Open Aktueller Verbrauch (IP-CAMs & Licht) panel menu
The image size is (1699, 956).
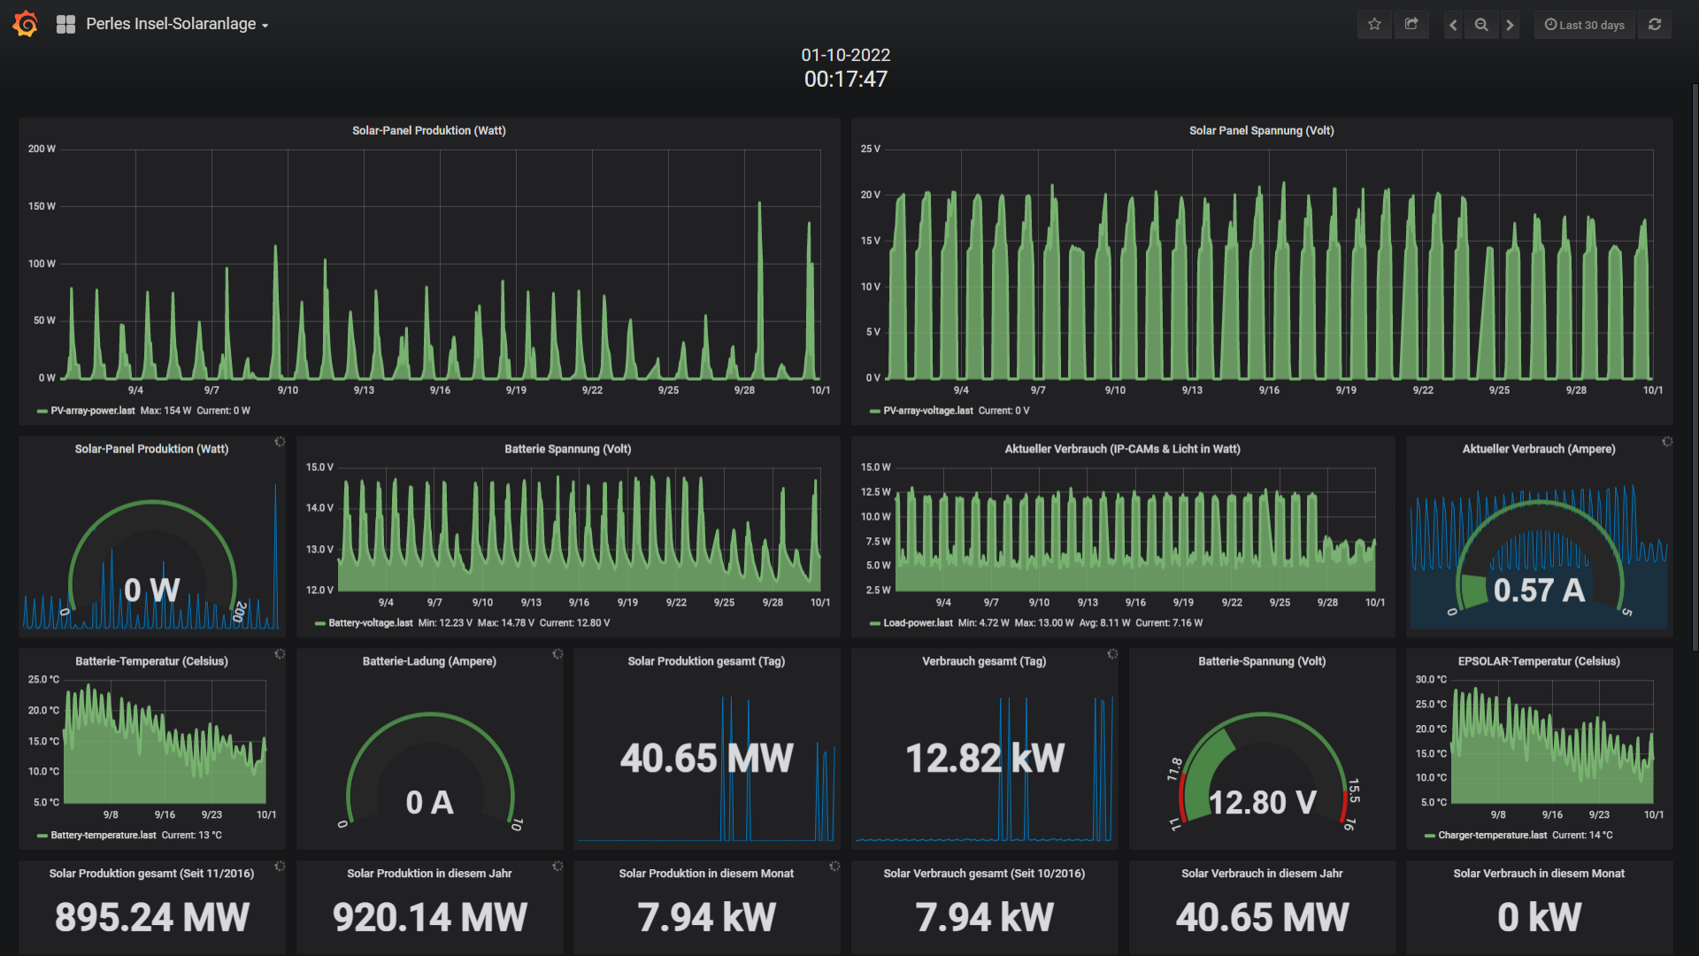click(1122, 449)
